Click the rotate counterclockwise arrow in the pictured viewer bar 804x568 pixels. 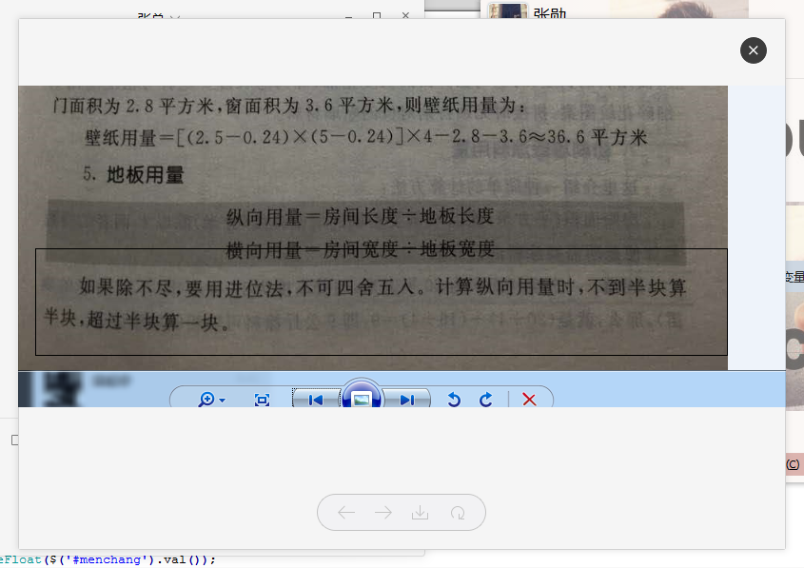click(454, 400)
